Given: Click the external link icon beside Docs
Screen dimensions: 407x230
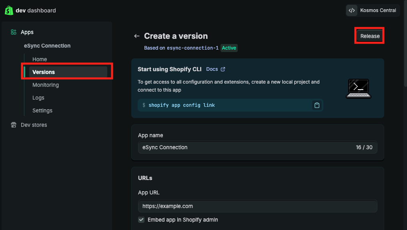Looking at the screenshot, I should [223, 69].
